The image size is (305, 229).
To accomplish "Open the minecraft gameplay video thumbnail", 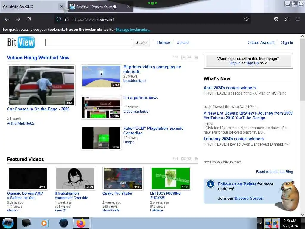I will pos(101,77).
